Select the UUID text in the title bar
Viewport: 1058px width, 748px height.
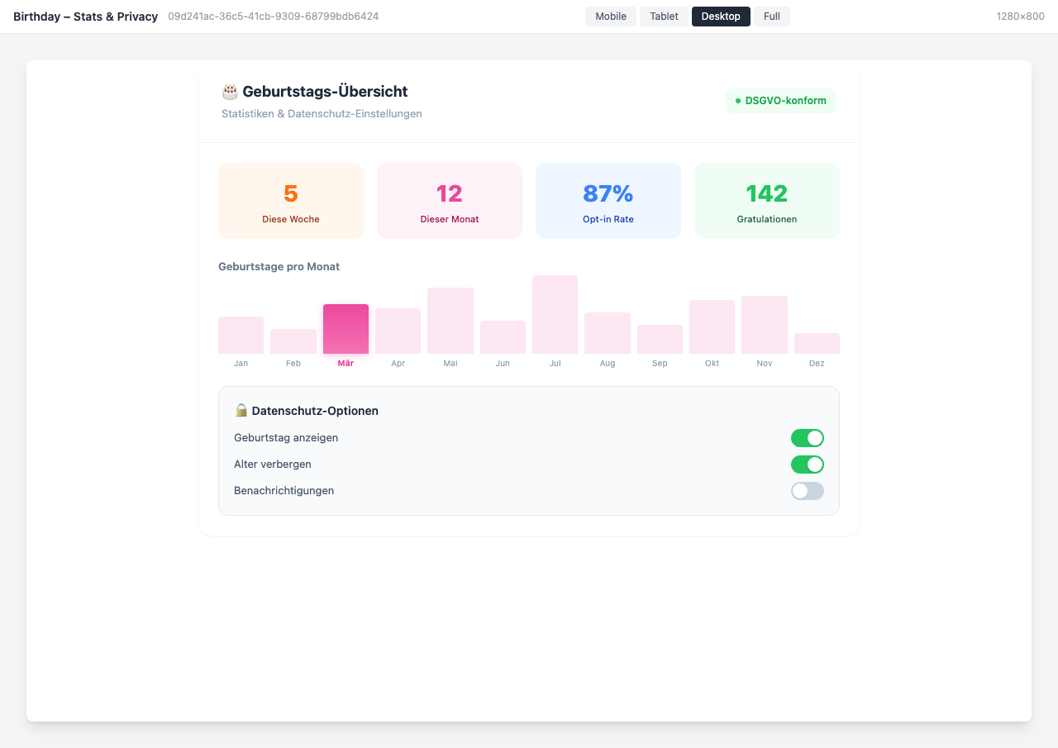pyautogui.click(x=273, y=16)
